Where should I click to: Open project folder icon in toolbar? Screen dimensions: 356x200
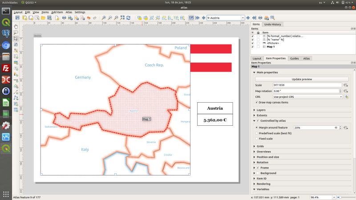[43, 18]
